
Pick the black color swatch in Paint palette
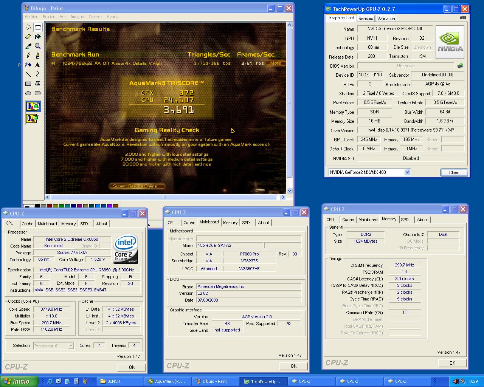coord(37,206)
